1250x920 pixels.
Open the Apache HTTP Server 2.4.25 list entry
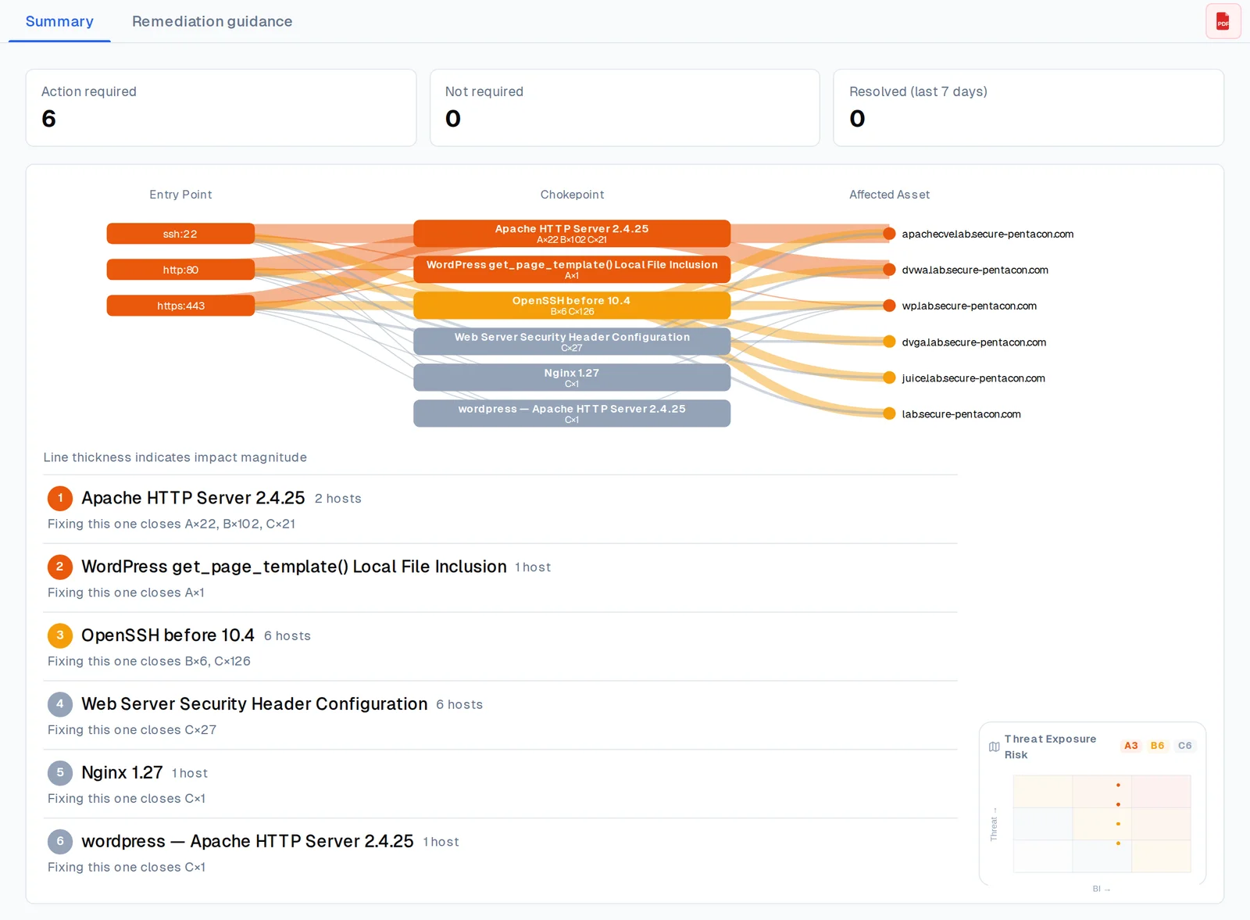point(500,509)
